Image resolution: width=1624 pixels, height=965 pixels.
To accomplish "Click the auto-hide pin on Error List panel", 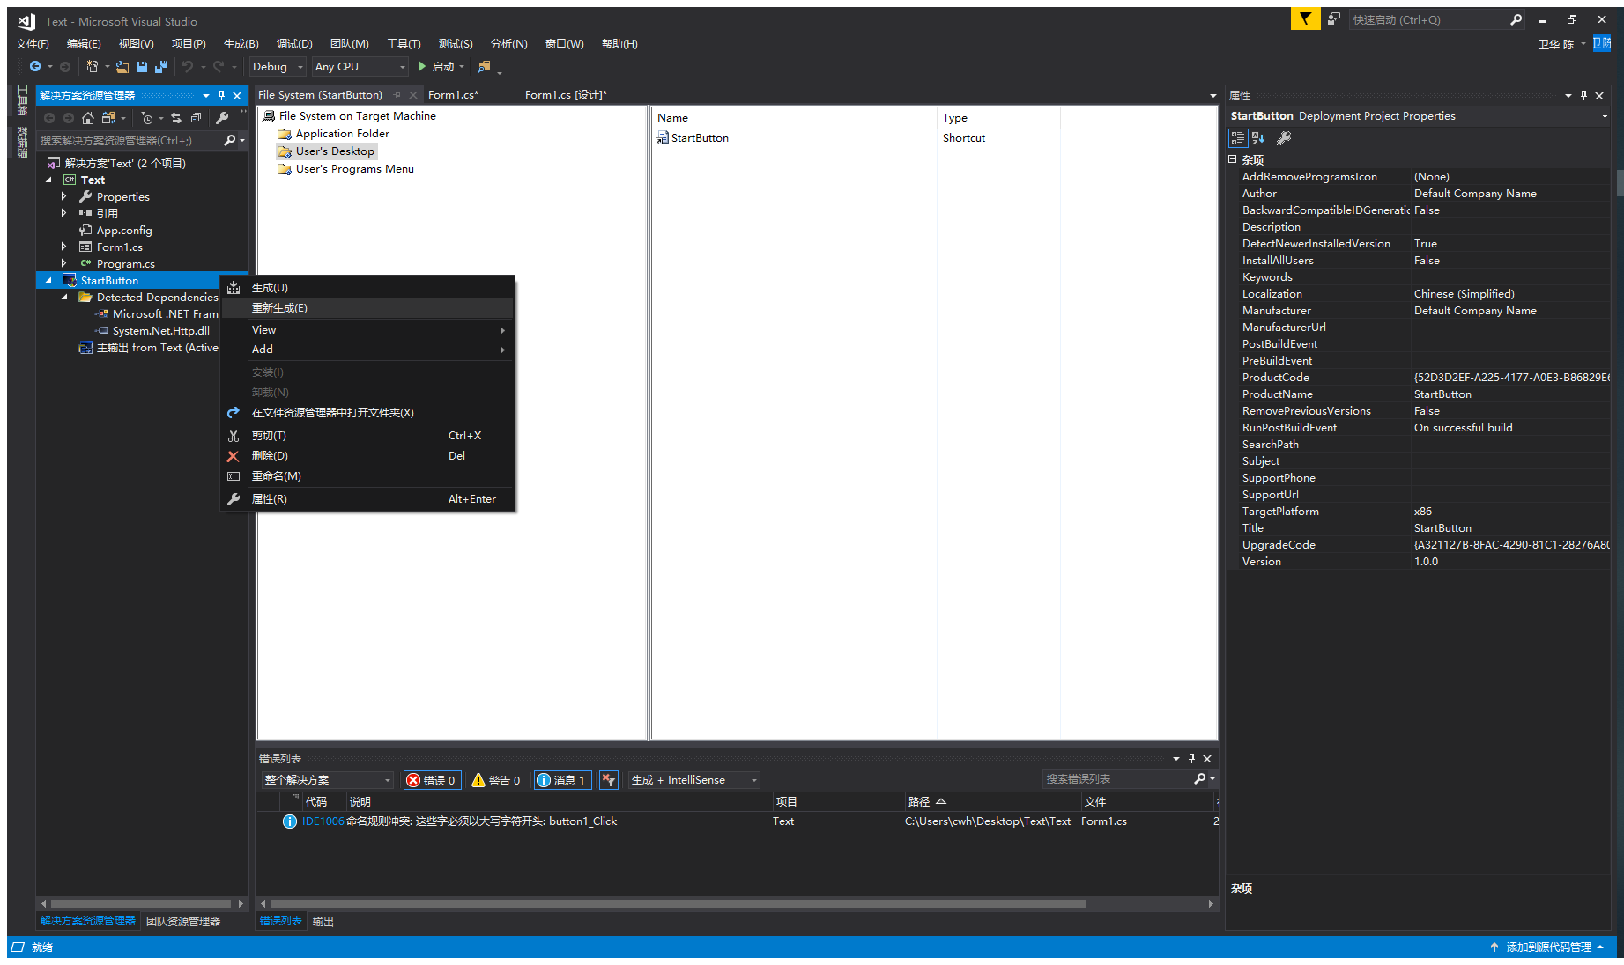I will click(x=1191, y=758).
